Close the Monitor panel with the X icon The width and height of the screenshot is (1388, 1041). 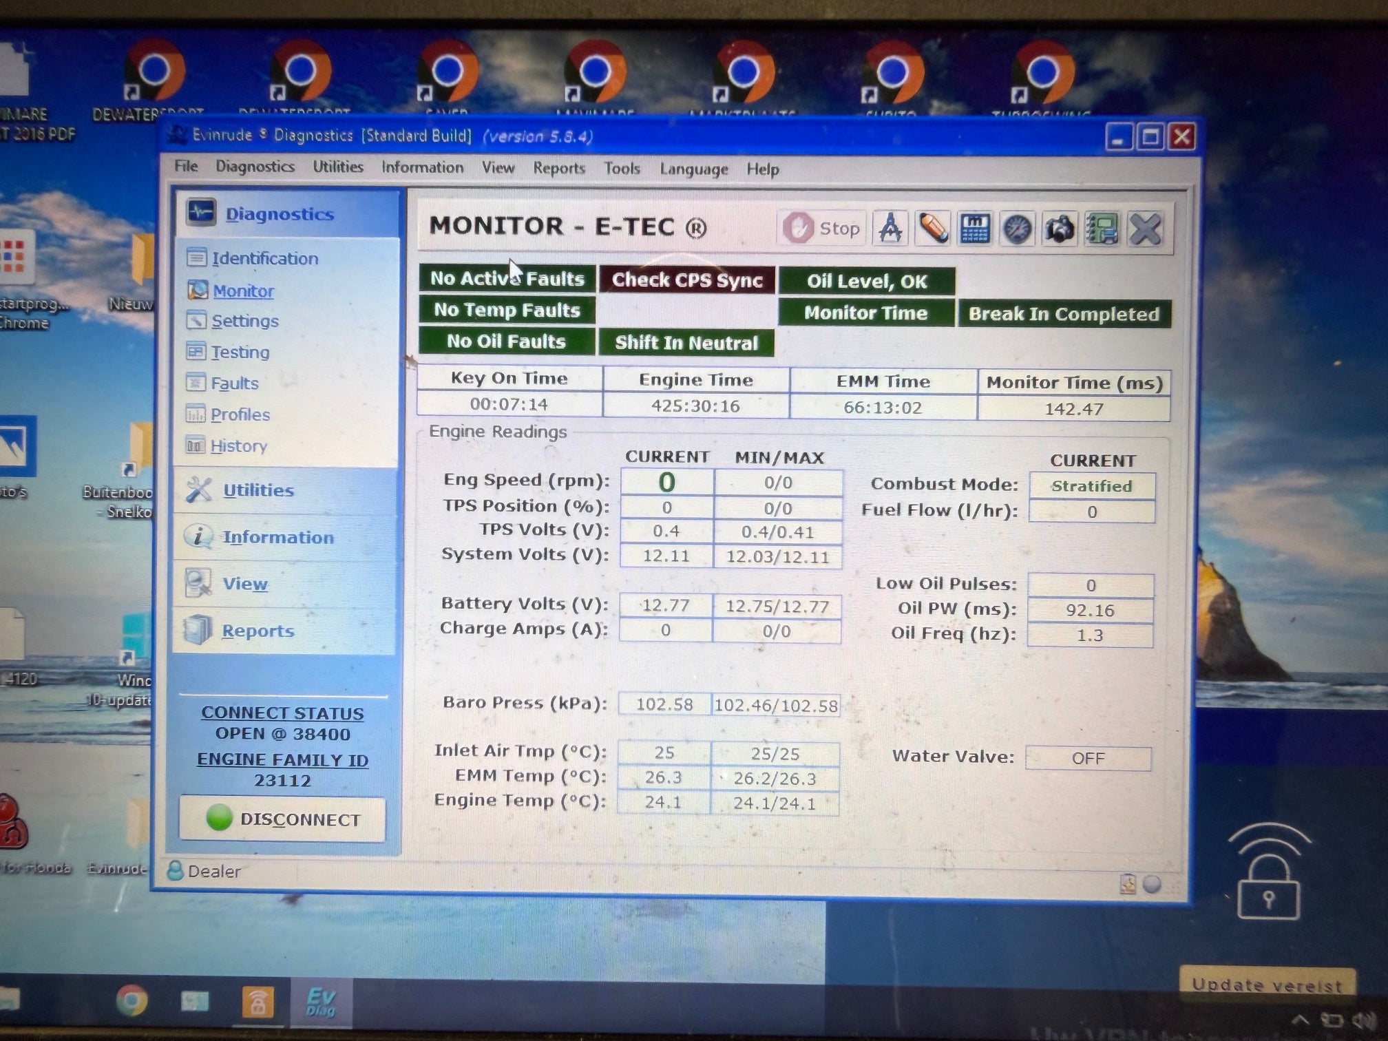tap(1145, 230)
